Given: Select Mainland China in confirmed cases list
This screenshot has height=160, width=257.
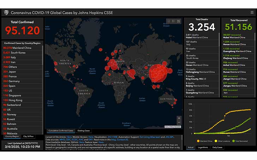Looking at the screenshot, I should [22, 48].
